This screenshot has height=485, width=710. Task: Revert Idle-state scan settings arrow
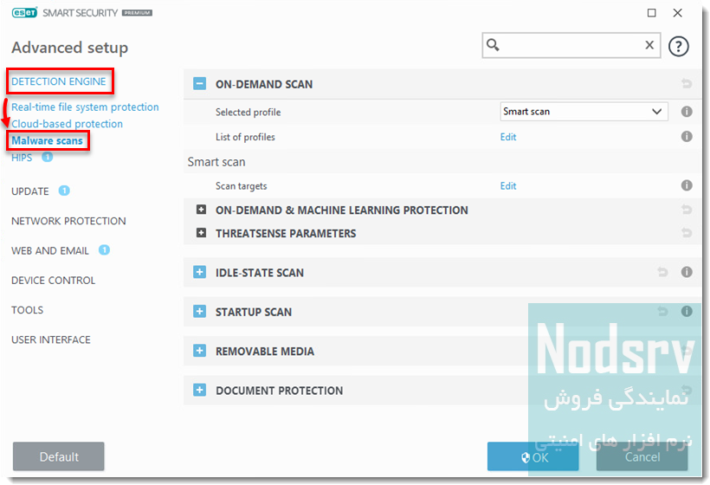coord(662,272)
